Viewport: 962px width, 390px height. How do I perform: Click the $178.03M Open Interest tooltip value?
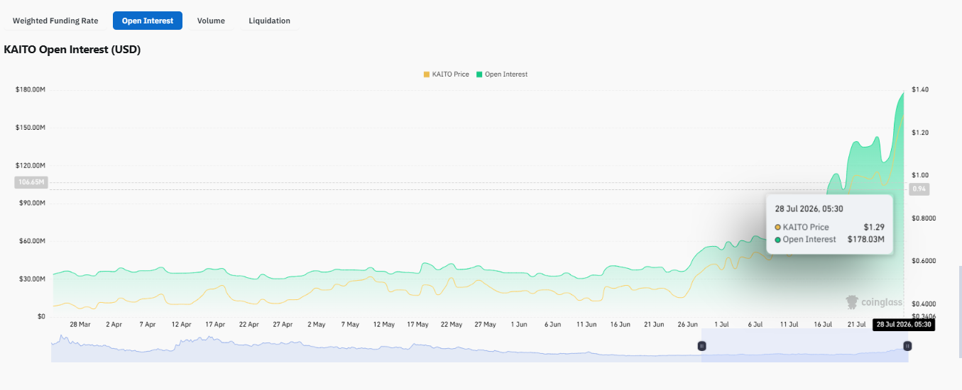tap(865, 240)
